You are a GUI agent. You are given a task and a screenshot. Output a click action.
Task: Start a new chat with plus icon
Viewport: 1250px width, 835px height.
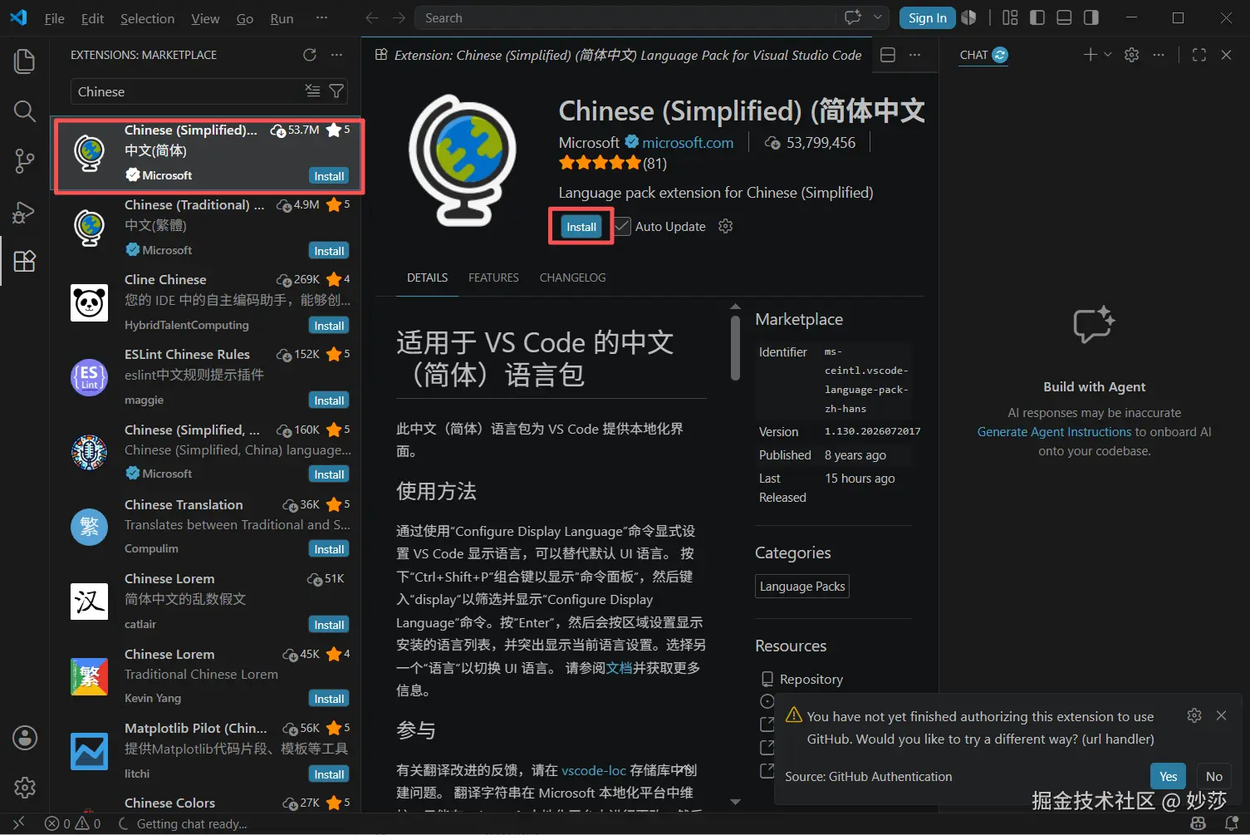point(1091,55)
